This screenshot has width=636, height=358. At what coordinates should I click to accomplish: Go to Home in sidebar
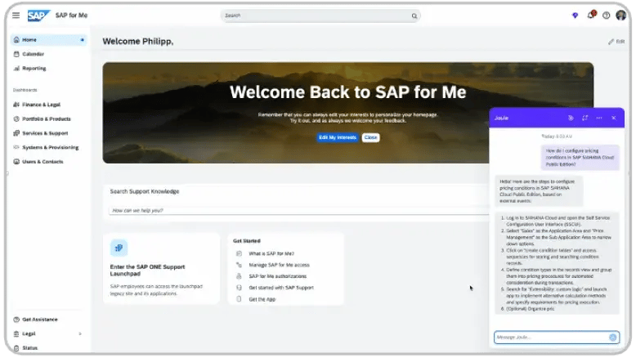click(x=49, y=40)
